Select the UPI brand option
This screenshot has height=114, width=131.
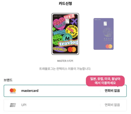(65, 105)
